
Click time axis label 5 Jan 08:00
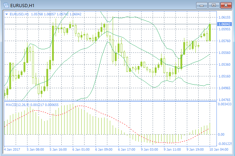pos(35,150)
